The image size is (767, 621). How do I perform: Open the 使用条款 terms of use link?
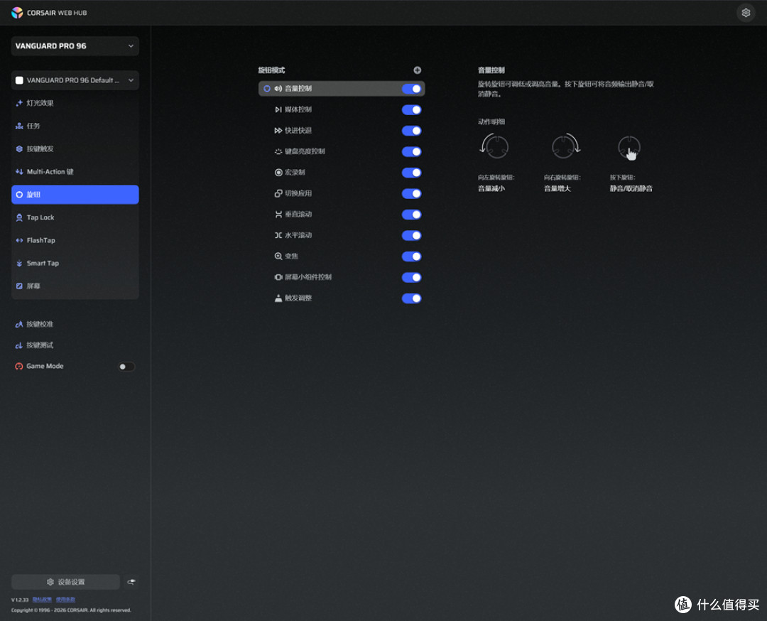(65, 600)
